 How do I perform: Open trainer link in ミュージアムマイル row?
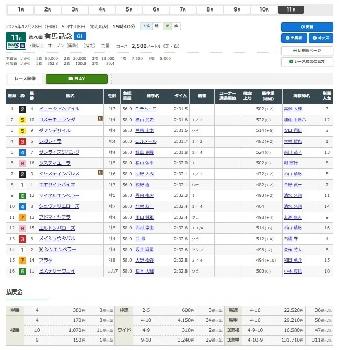[293, 109]
